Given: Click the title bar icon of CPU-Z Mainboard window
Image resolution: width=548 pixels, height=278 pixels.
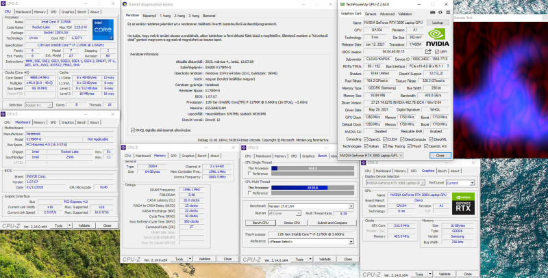Looking at the screenshot, I should (x=3, y=114).
